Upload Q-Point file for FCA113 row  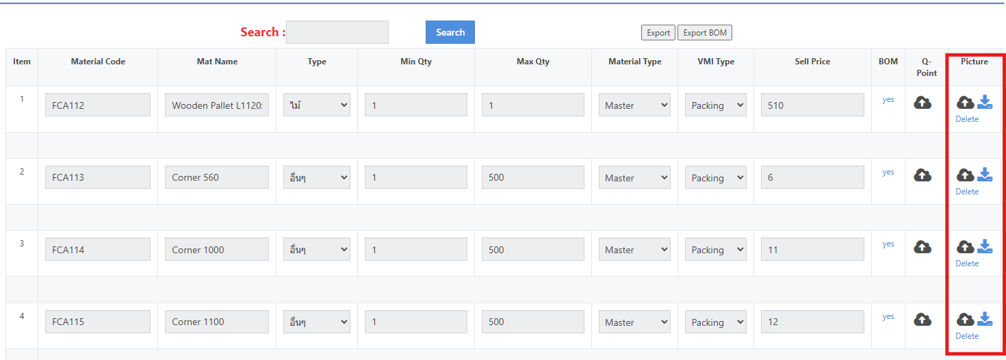point(923,175)
